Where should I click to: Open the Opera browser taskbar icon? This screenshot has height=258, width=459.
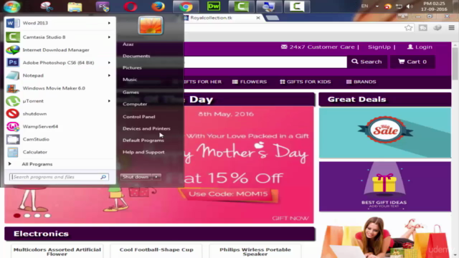(x=131, y=6)
